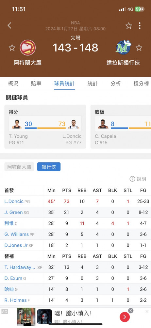The height and width of the screenshot is (328, 151).
Task: Switch to the 賠率 tab
Action: (36, 84)
